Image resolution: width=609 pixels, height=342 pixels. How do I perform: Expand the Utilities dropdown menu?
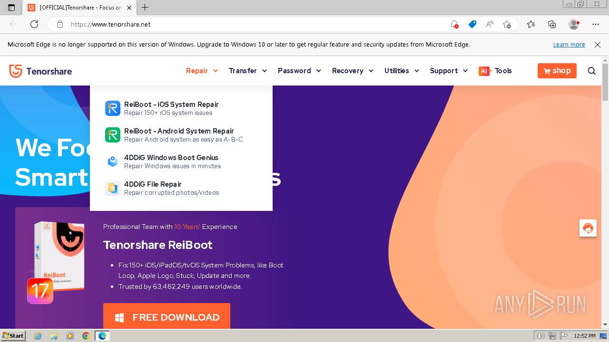402,71
